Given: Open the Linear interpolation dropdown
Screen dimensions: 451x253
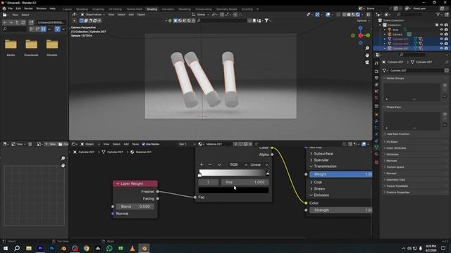Looking at the screenshot, I should [x=259, y=164].
